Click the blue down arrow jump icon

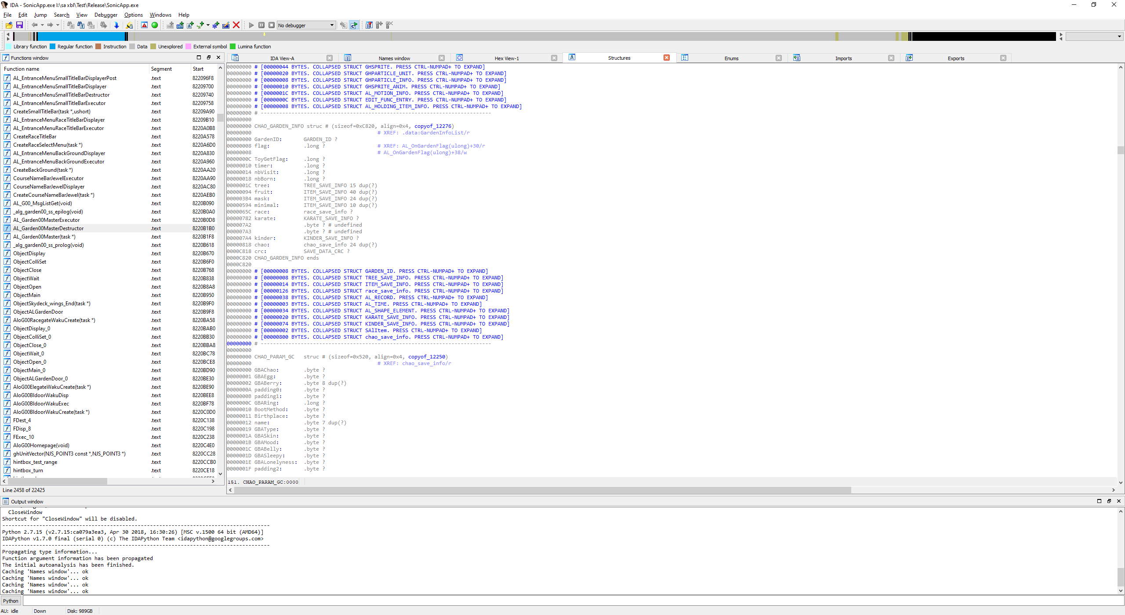[116, 25]
